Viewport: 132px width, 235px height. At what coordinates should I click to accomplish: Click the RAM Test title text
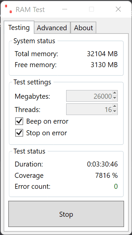tap(30, 10)
